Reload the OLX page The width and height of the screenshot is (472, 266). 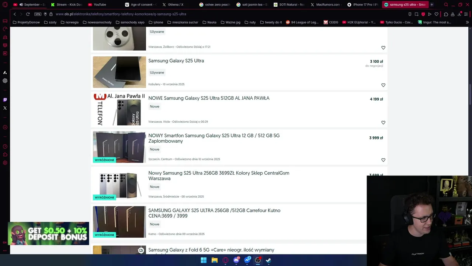coord(28,14)
